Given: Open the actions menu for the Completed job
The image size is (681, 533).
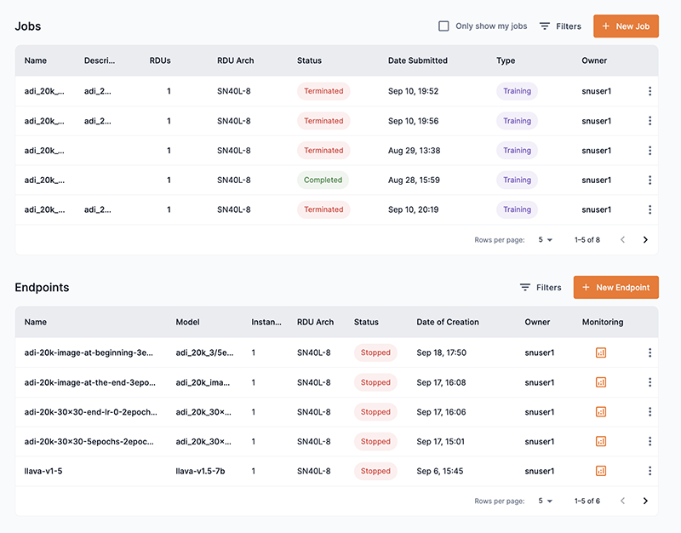Looking at the screenshot, I should (x=650, y=180).
